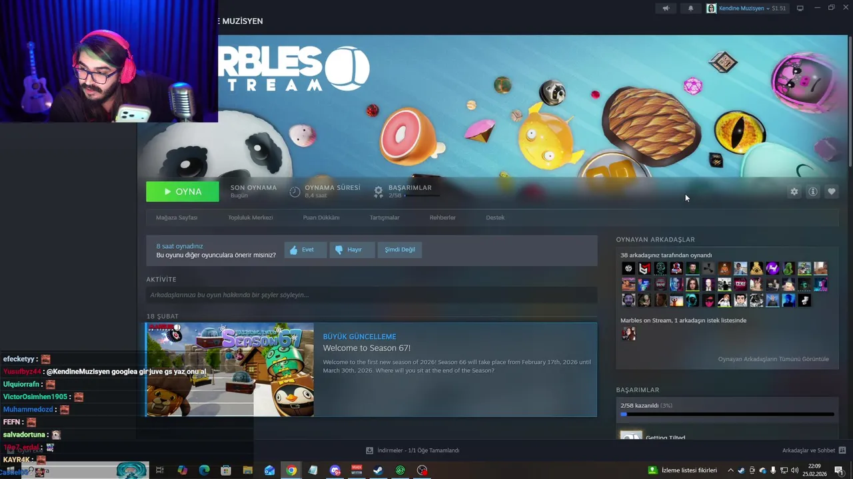Open BAŞARIMLAR achievements stat in header
Screen dimensions: 853x479
pyautogui.click(x=407, y=192)
